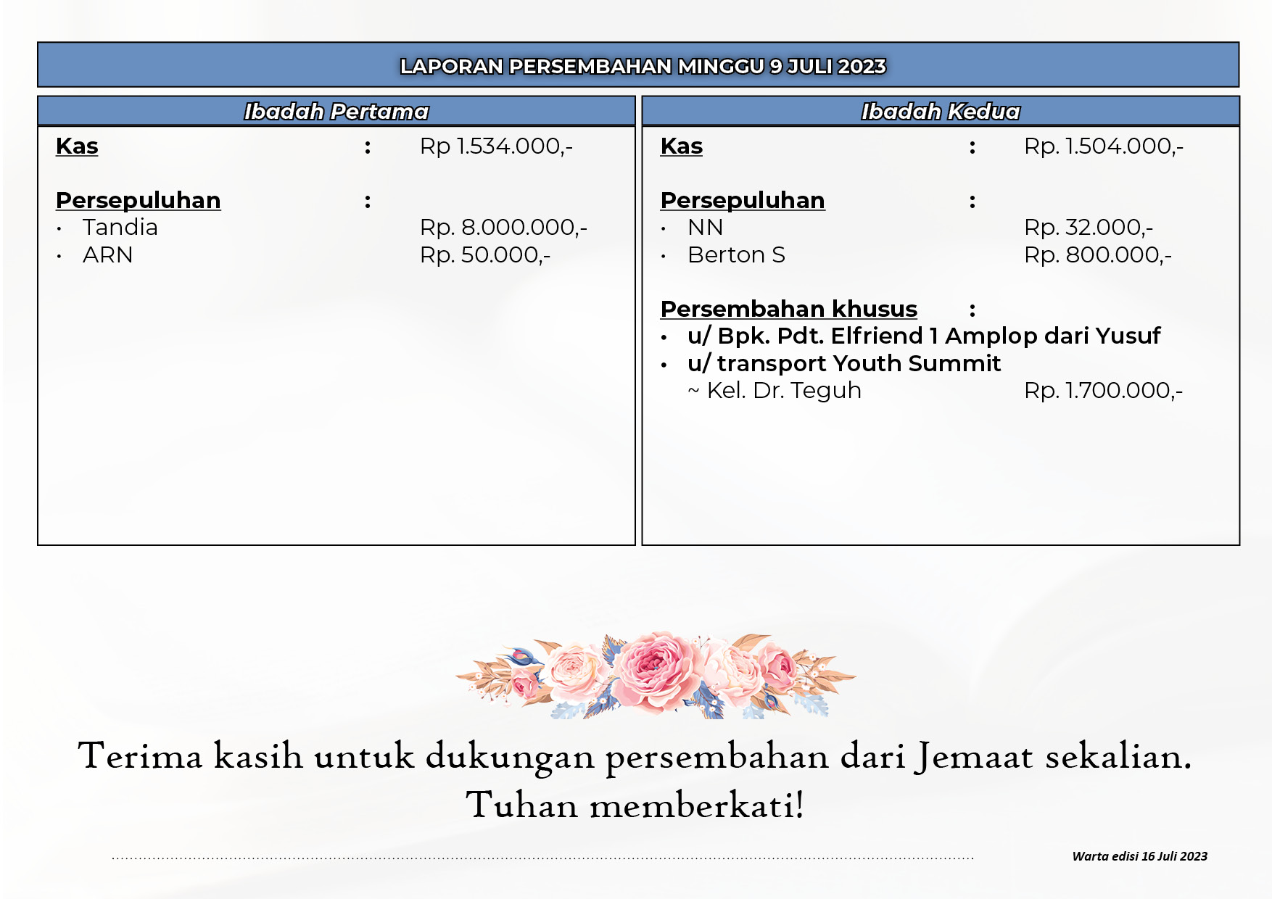Image resolution: width=1272 pixels, height=899 pixels.
Task: Select the 'Ibadah Pertama' header
Action: [x=336, y=111]
